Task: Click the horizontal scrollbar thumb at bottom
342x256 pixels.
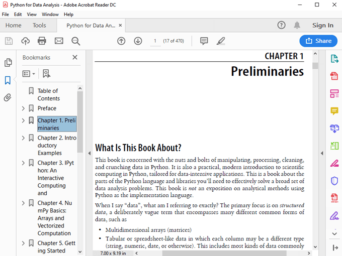Action: click(224, 253)
